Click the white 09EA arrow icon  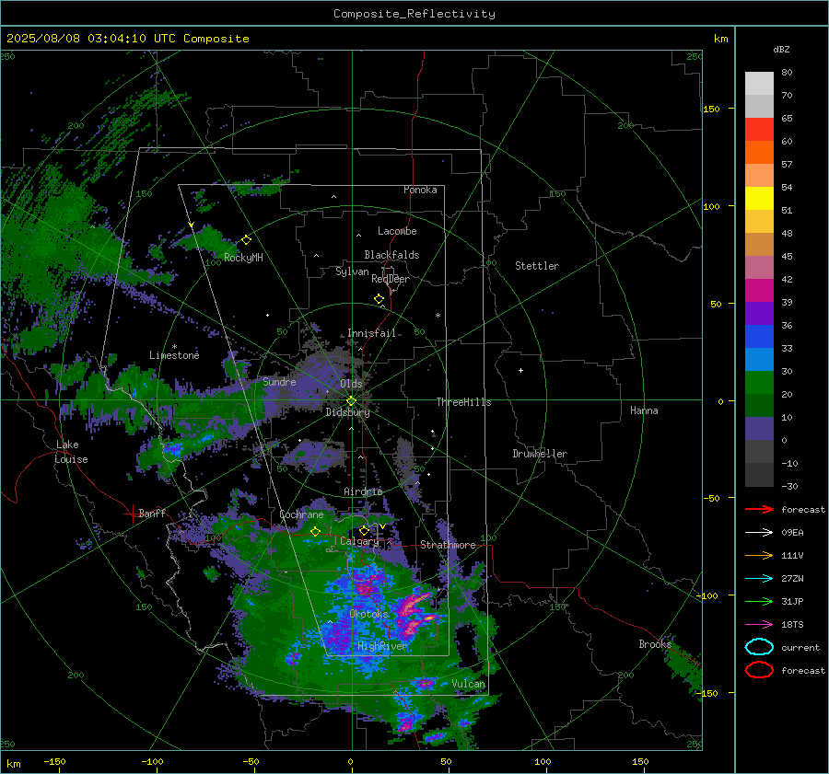point(759,533)
